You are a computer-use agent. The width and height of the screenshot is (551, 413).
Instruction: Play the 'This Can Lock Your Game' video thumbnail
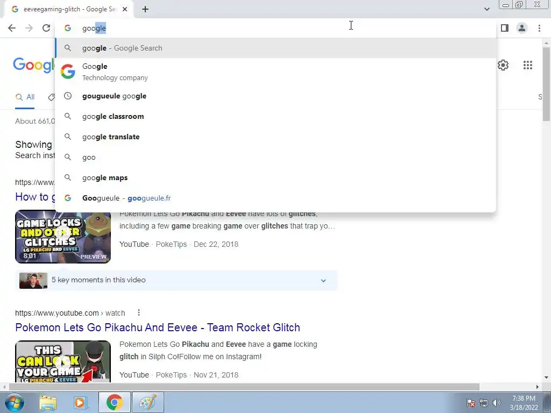[63, 361]
